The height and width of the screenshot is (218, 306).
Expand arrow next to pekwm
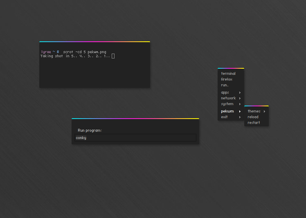[x=240, y=111]
